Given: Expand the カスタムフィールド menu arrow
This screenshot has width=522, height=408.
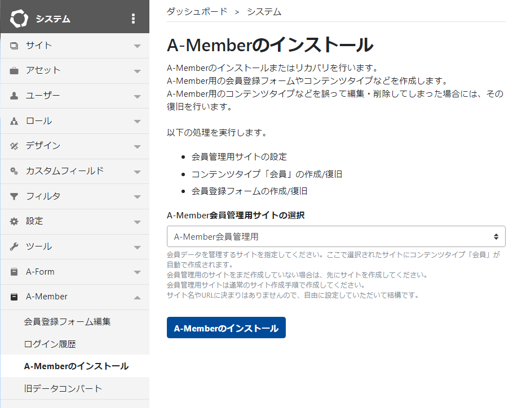Looking at the screenshot, I should click(x=137, y=172).
